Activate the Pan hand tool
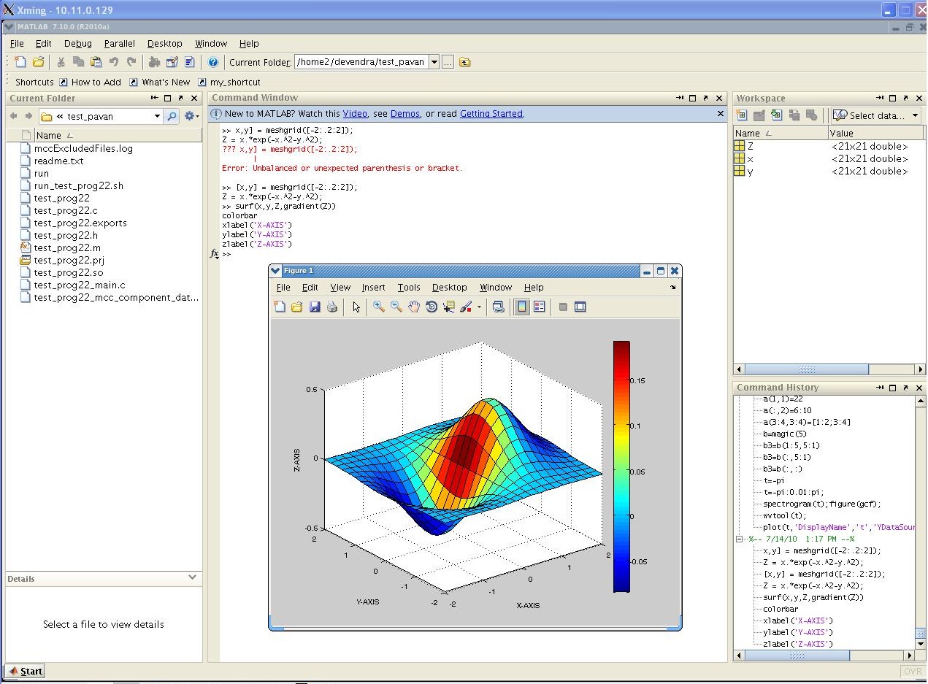The image size is (928, 684). 414,307
